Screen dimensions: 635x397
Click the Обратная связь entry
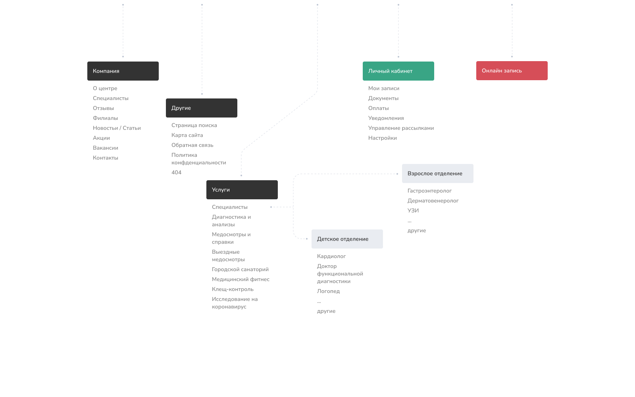(192, 145)
